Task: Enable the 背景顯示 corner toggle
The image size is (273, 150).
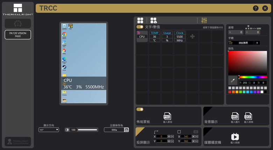Action: click(207, 110)
